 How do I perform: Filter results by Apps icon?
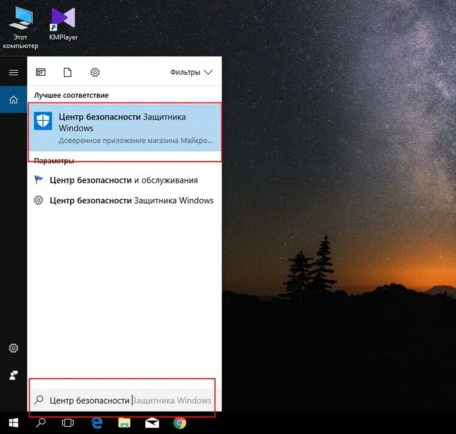point(41,72)
